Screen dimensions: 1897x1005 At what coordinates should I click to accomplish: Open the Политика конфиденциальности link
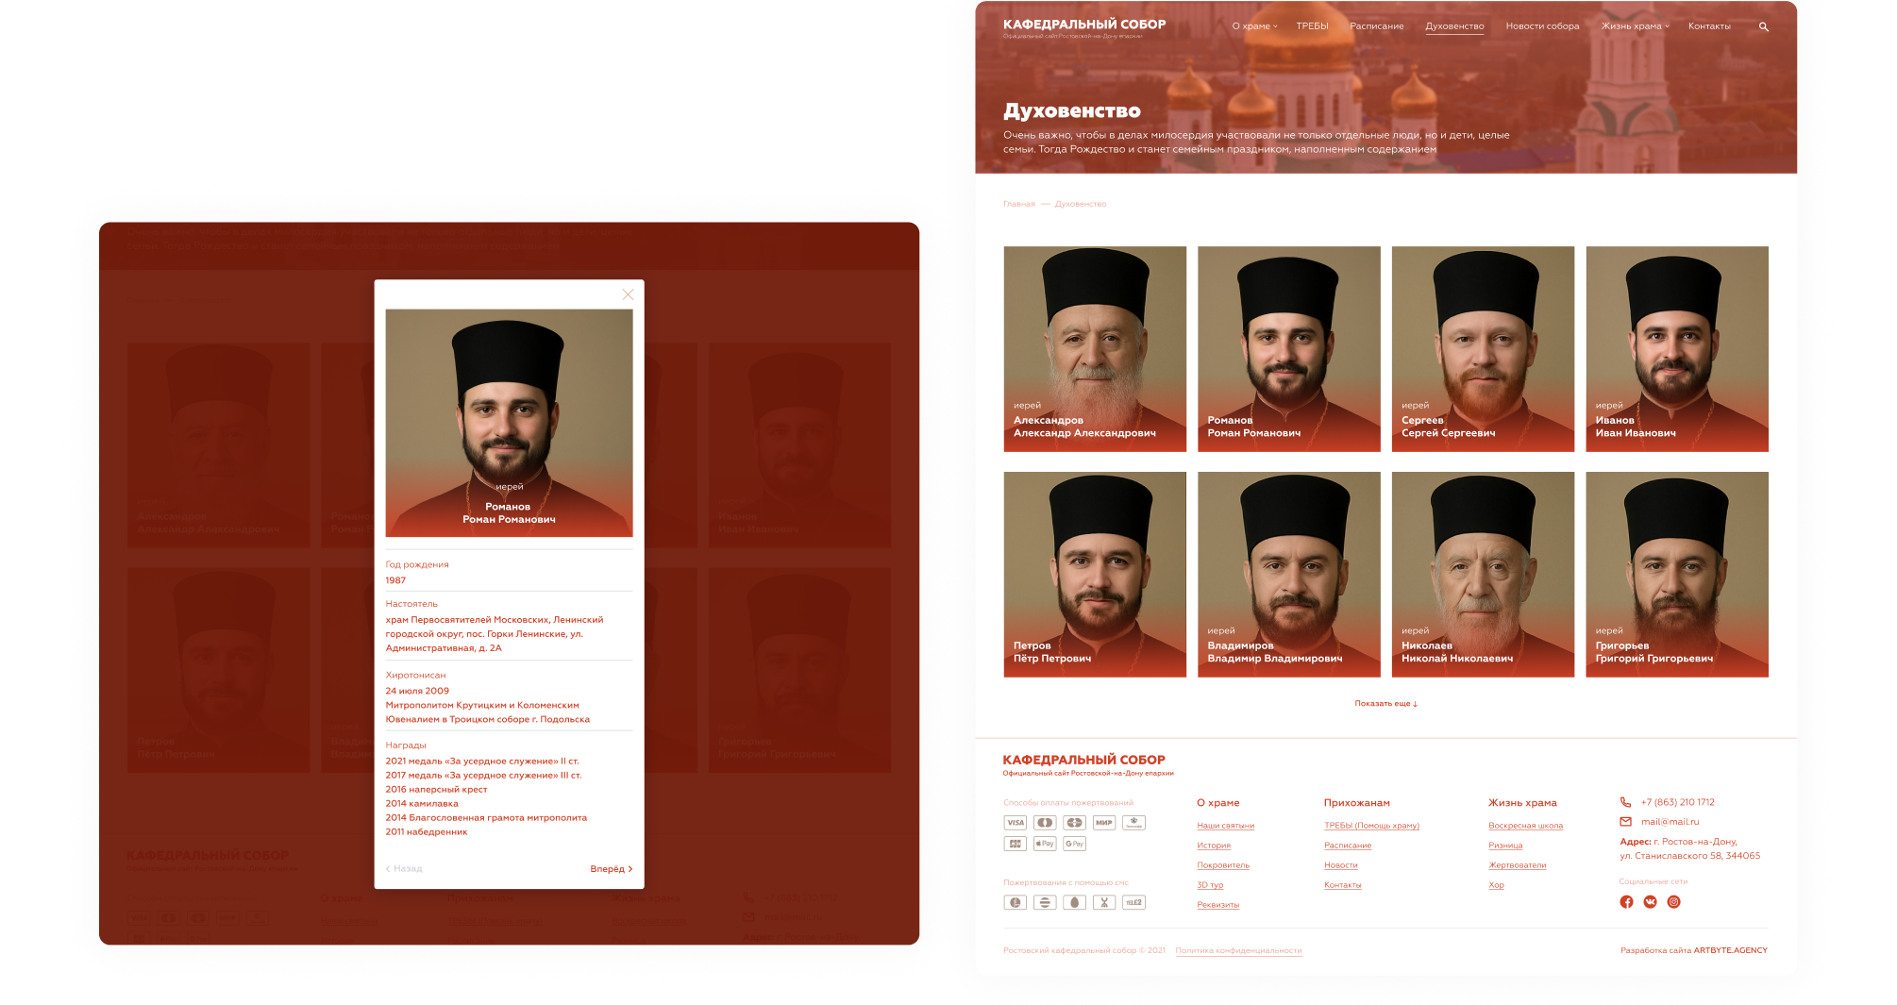[x=1238, y=950]
